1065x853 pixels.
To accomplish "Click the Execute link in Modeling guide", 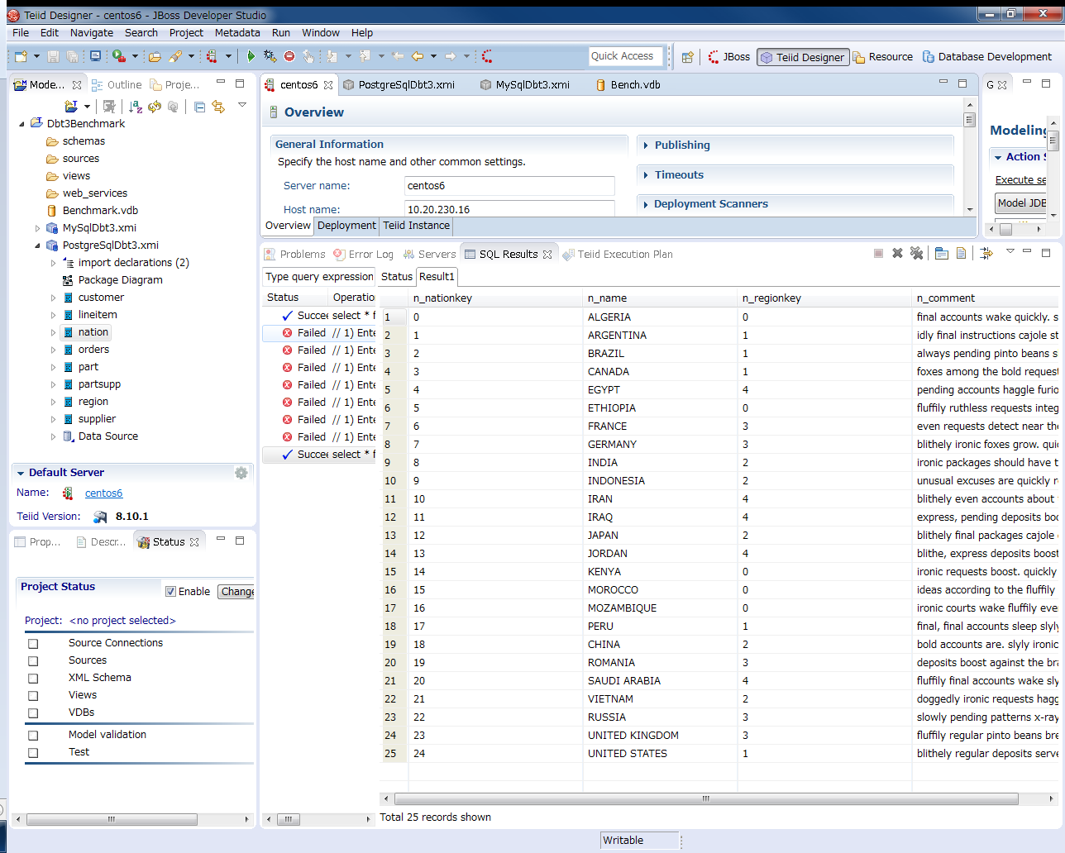I will (x=1020, y=180).
